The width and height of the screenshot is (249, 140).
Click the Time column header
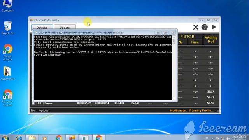coord(195,42)
